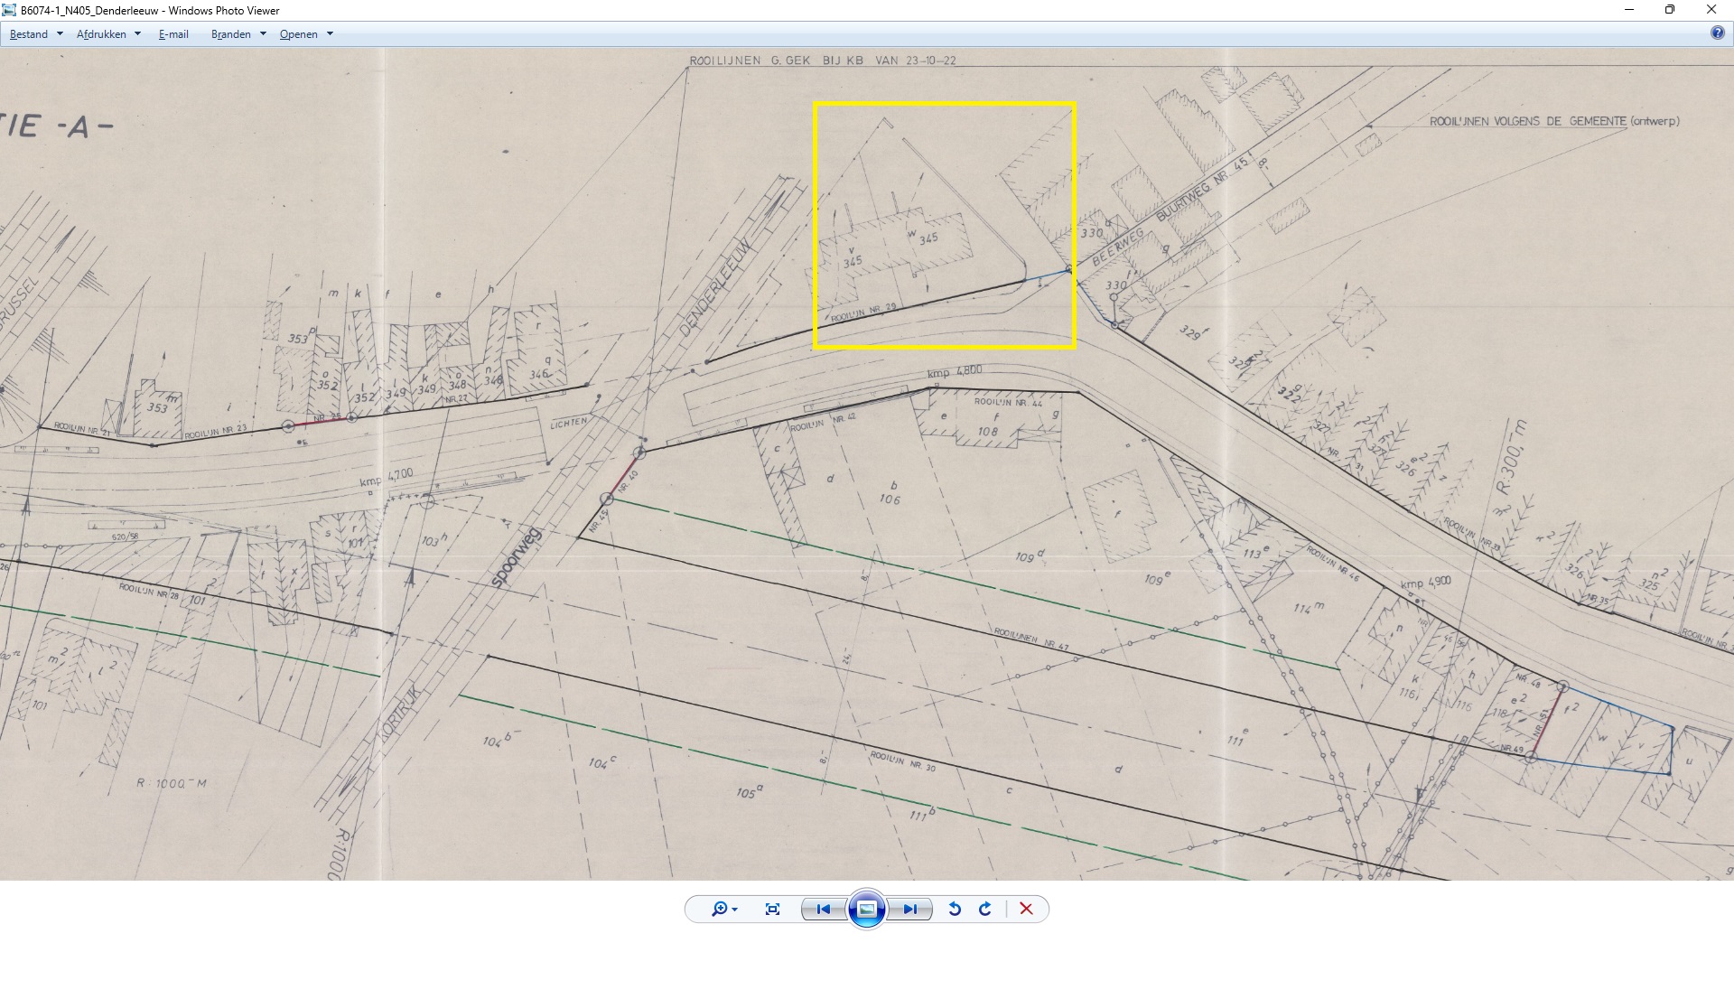Open the Afdrukken menu
This screenshot has width=1734, height=1008.
pyautogui.click(x=101, y=34)
